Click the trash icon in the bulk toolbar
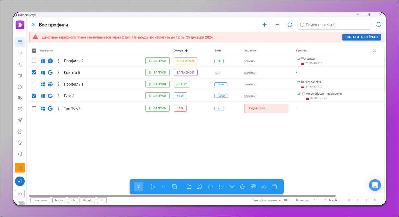 coord(275,187)
